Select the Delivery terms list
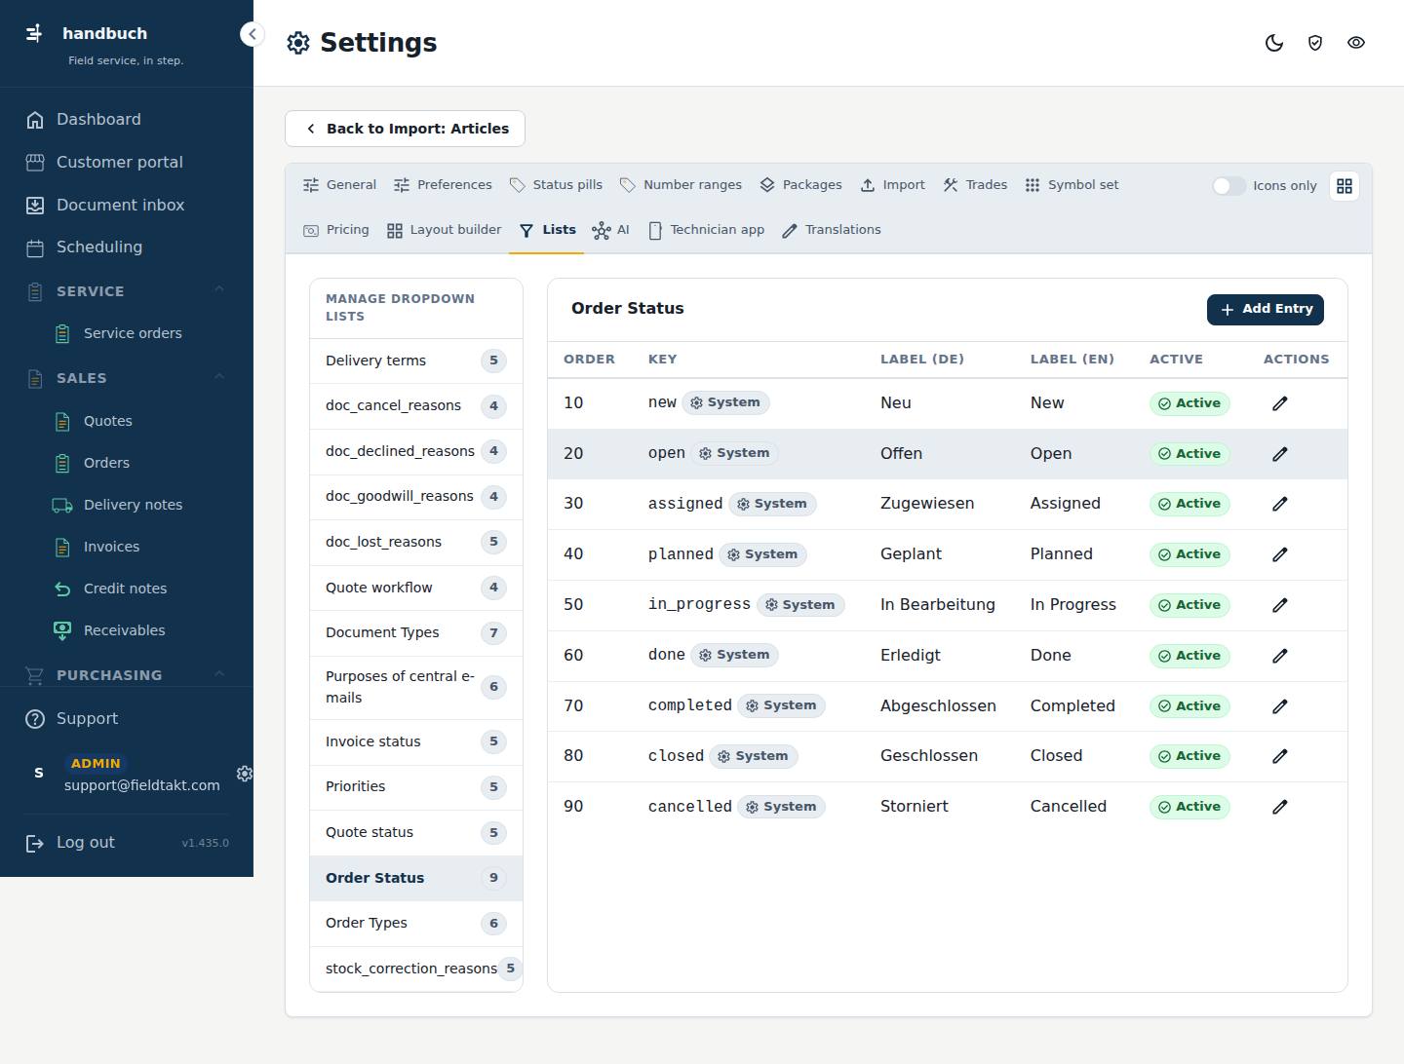This screenshot has width=1404, height=1064. (x=416, y=361)
